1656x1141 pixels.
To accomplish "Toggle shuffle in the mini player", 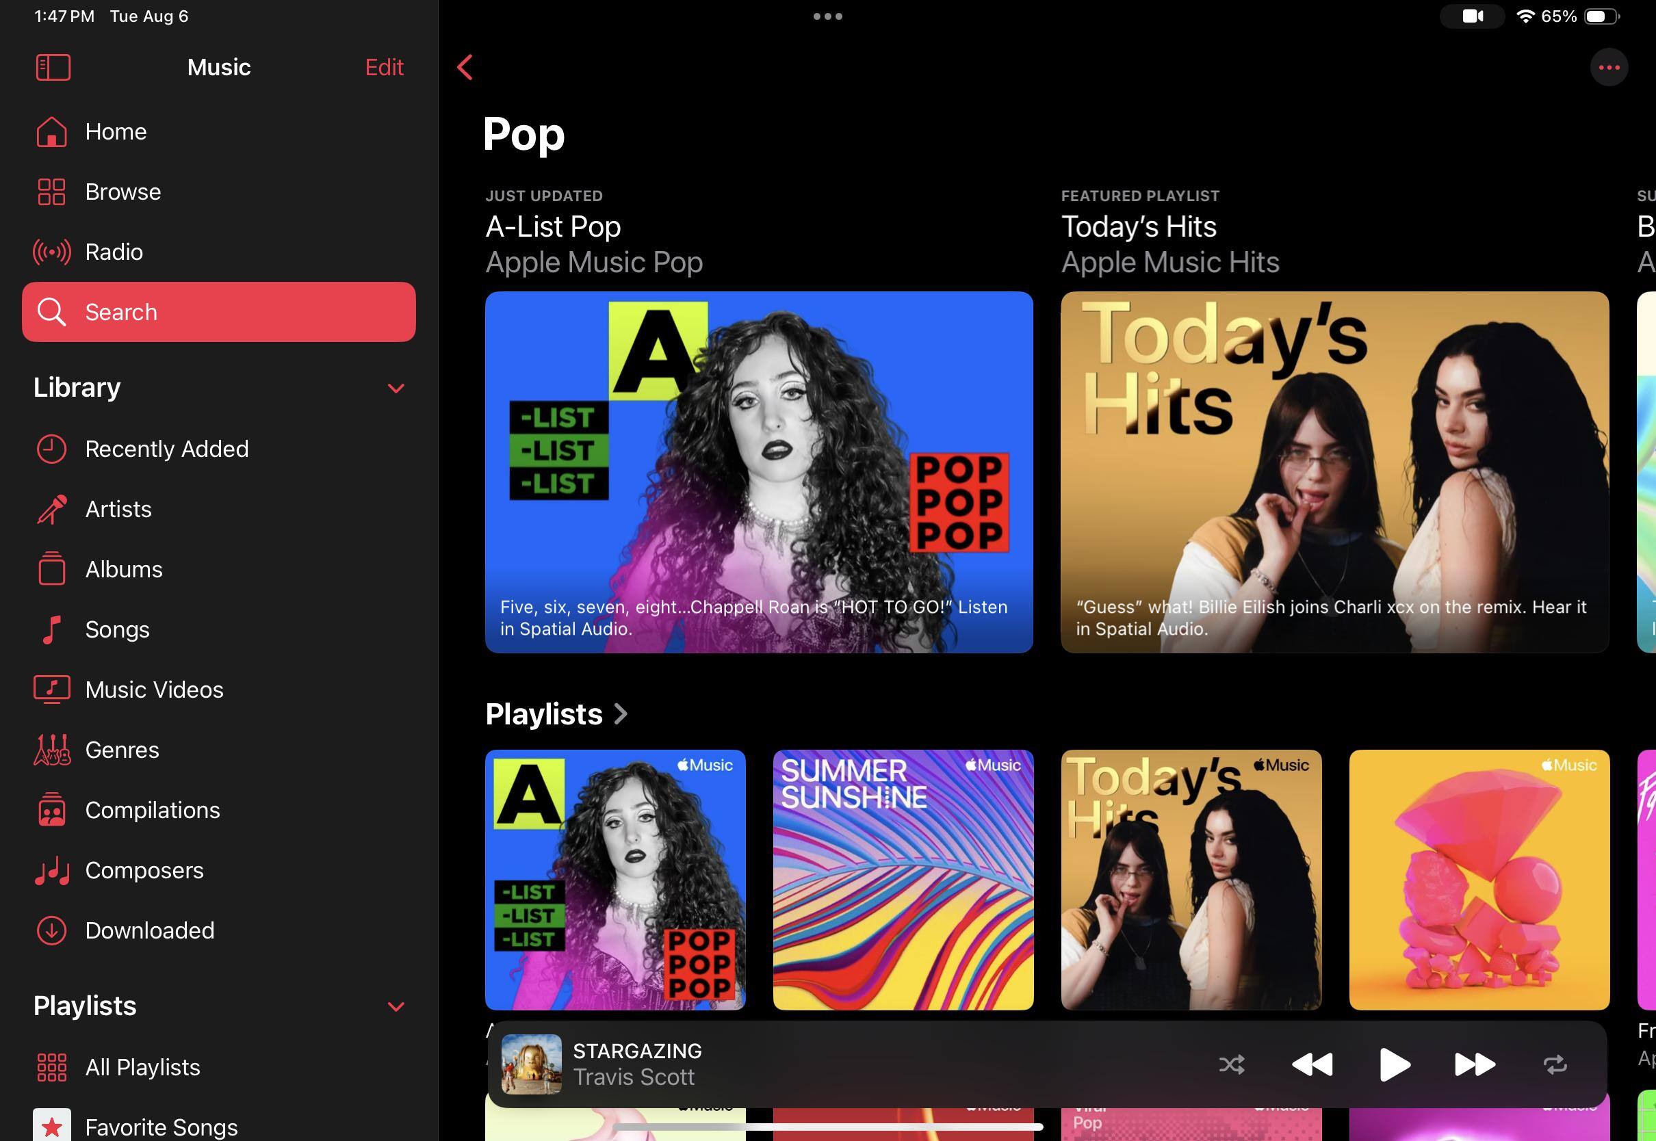I will [x=1231, y=1064].
